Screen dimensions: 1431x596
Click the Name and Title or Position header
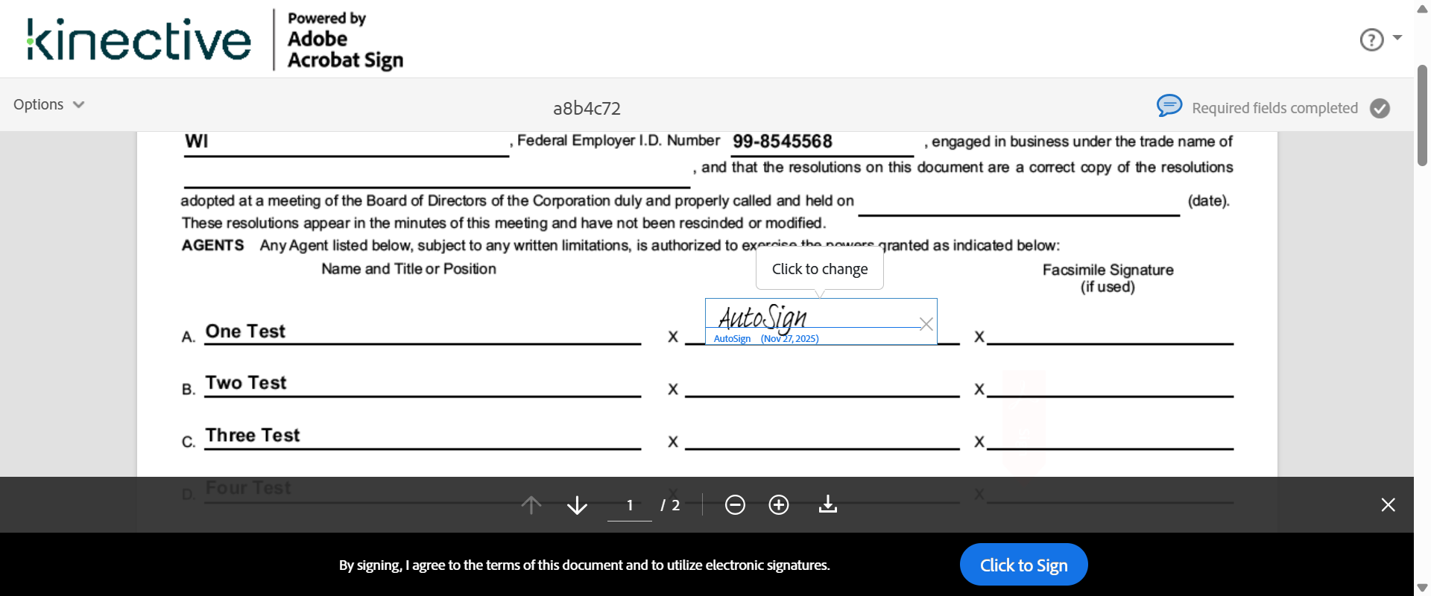[x=408, y=269]
